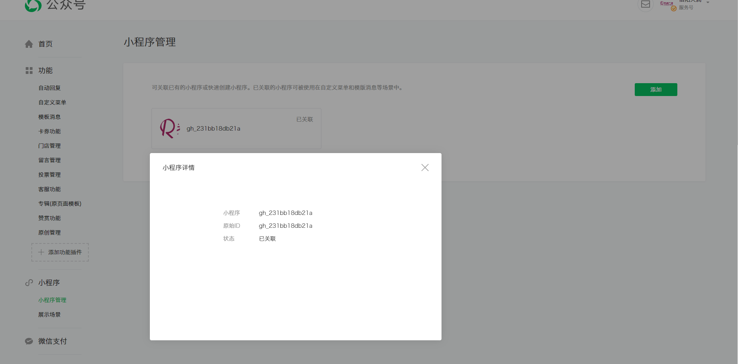Image resolution: width=738 pixels, height=364 pixels.
Task: Click 服务号 account type label
Action: 686,7
